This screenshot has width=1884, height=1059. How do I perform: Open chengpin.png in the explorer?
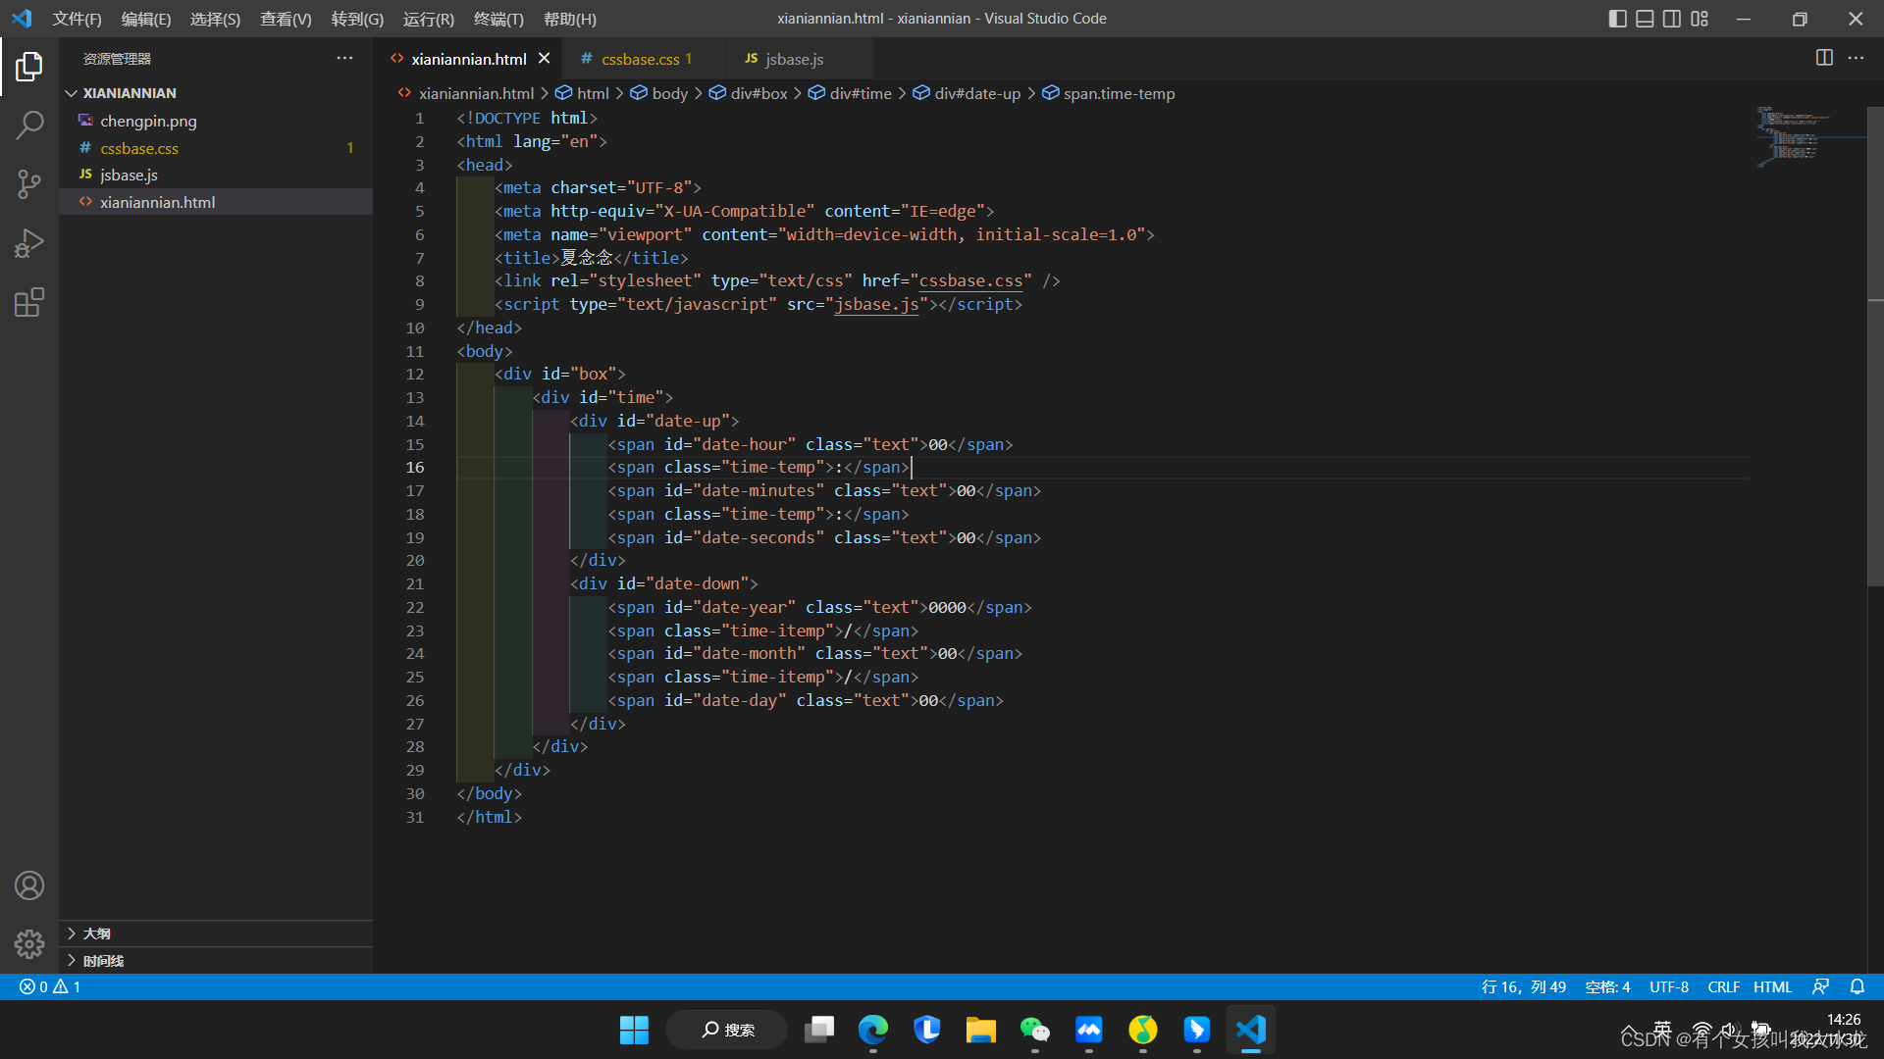(216, 121)
